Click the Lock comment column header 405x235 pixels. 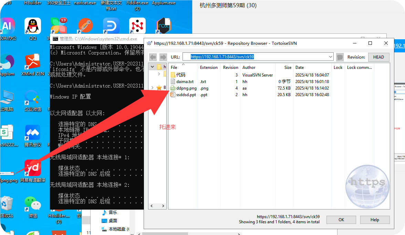359,68
